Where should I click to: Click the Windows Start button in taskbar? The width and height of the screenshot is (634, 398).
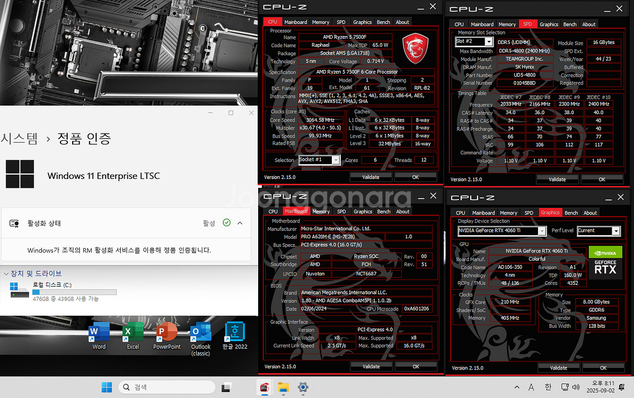[107, 387]
